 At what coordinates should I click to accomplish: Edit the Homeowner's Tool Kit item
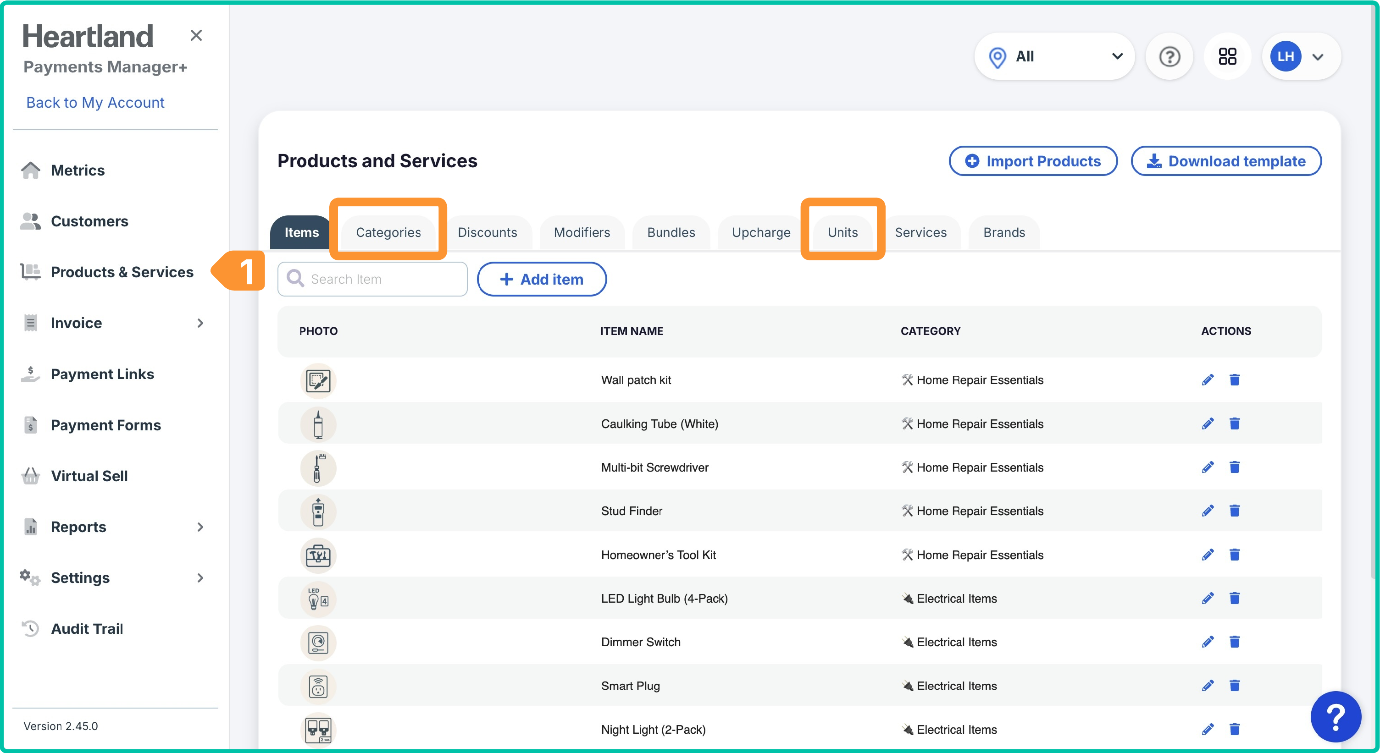coord(1208,555)
